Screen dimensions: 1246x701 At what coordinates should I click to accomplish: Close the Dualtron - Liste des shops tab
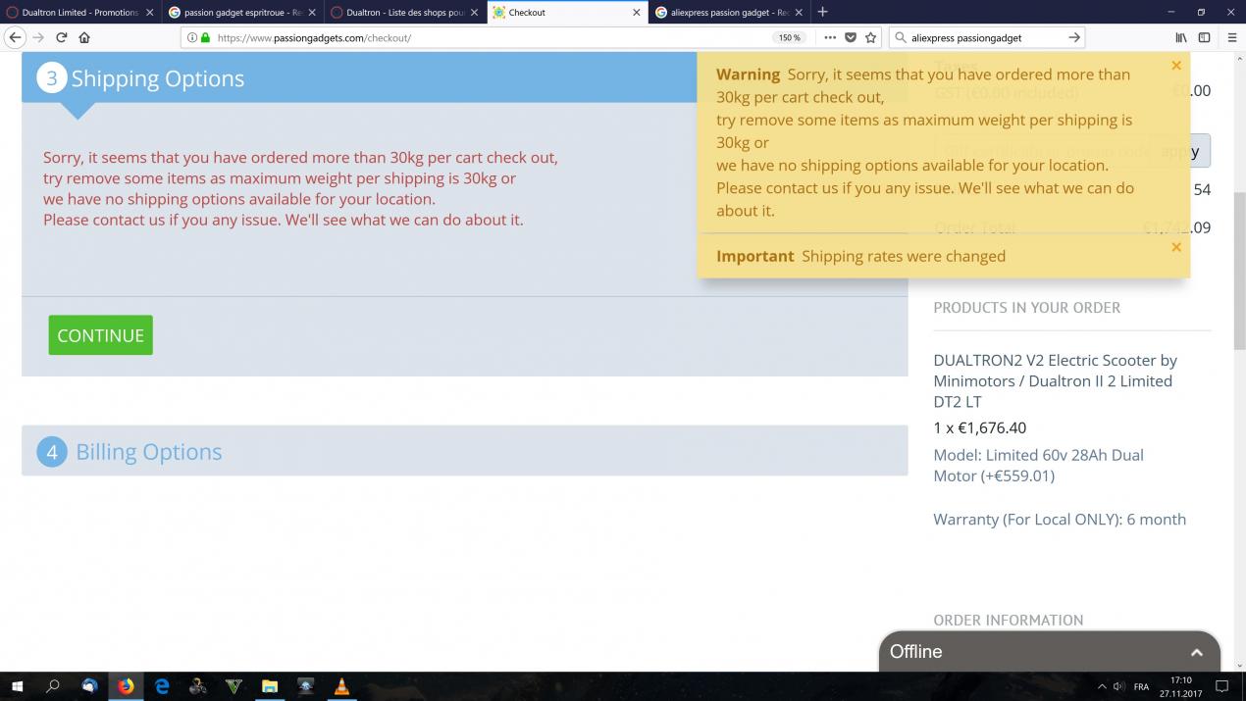tap(474, 13)
